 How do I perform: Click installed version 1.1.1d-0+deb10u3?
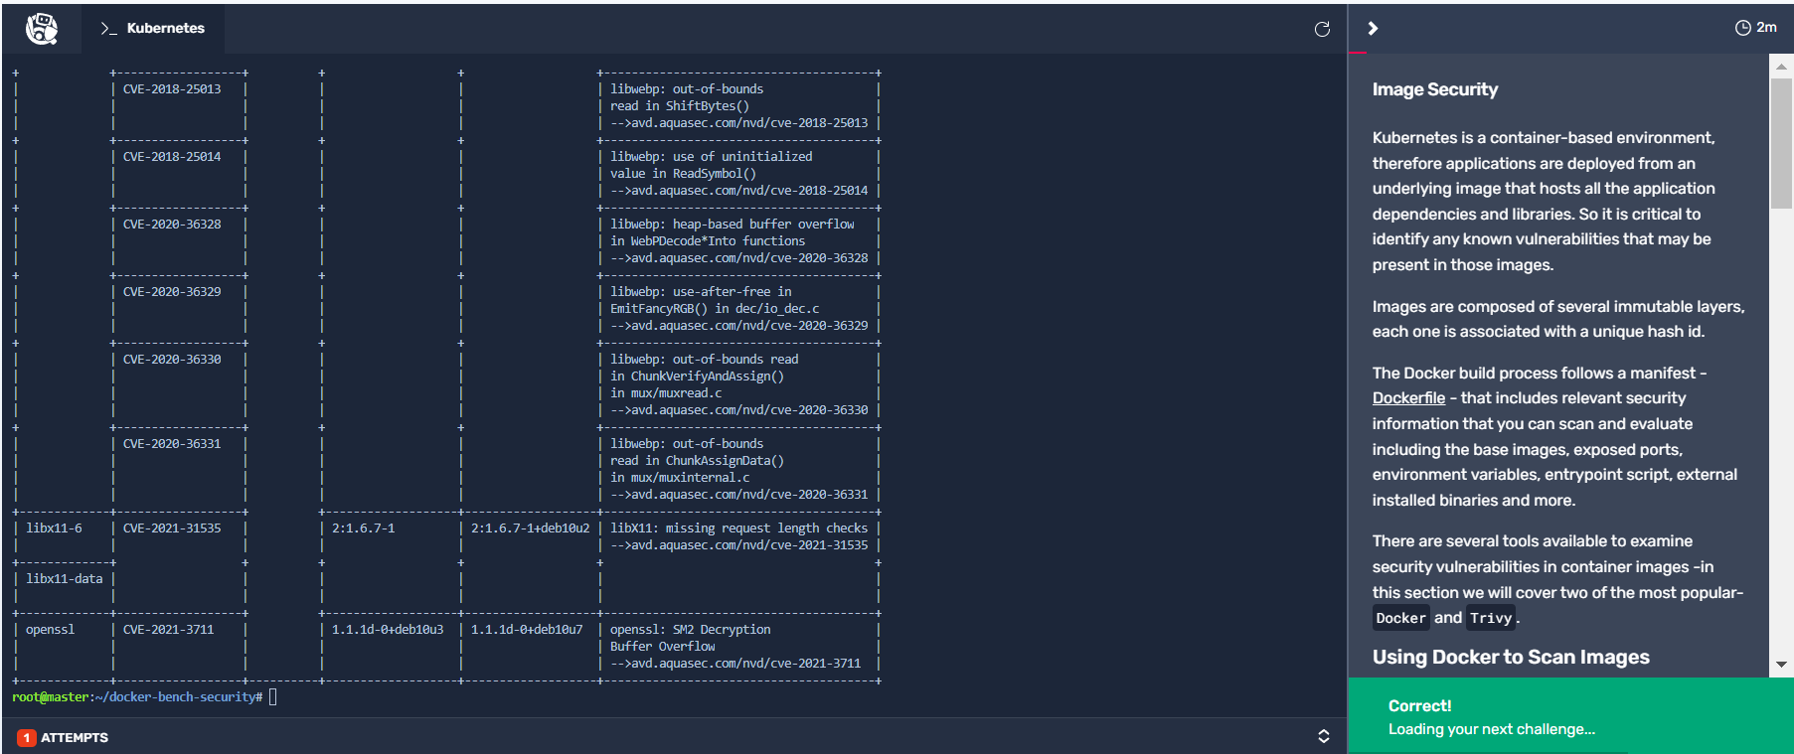pyautogui.click(x=388, y=630)
